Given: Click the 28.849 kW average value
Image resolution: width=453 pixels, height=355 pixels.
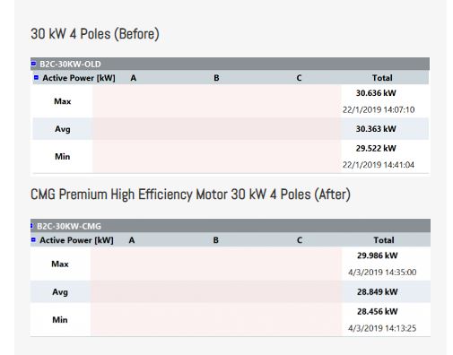Looking at the screenshot, I should (378, 291).
